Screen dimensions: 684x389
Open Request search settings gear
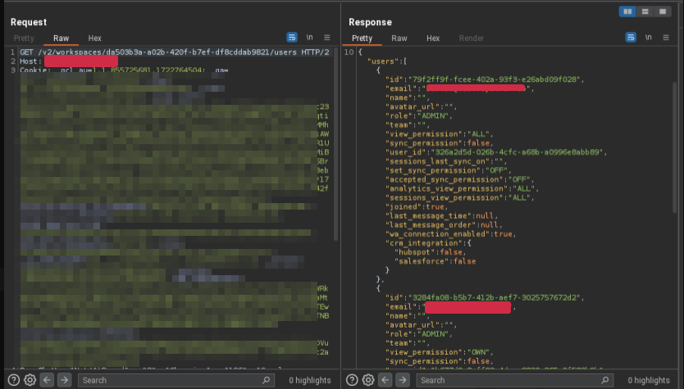tap(30, 380)
